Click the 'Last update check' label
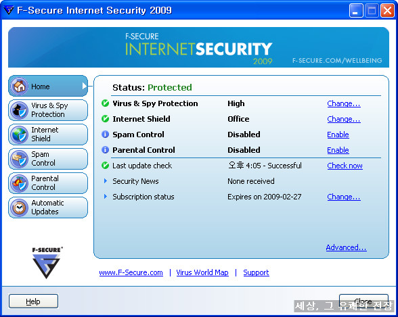Screen dimensions: 398x317 point(142,166)
